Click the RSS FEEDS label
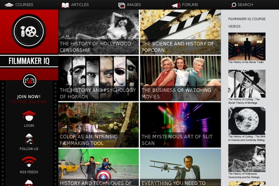Image resolution: width=279 pixels, height=186 pixels. click(29, 172)
